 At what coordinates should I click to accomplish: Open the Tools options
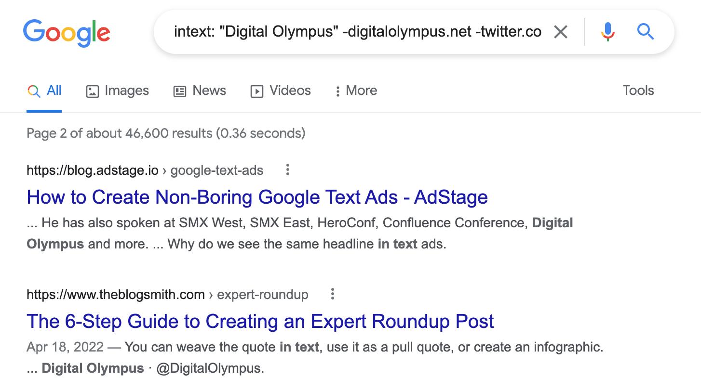(638, 91)
